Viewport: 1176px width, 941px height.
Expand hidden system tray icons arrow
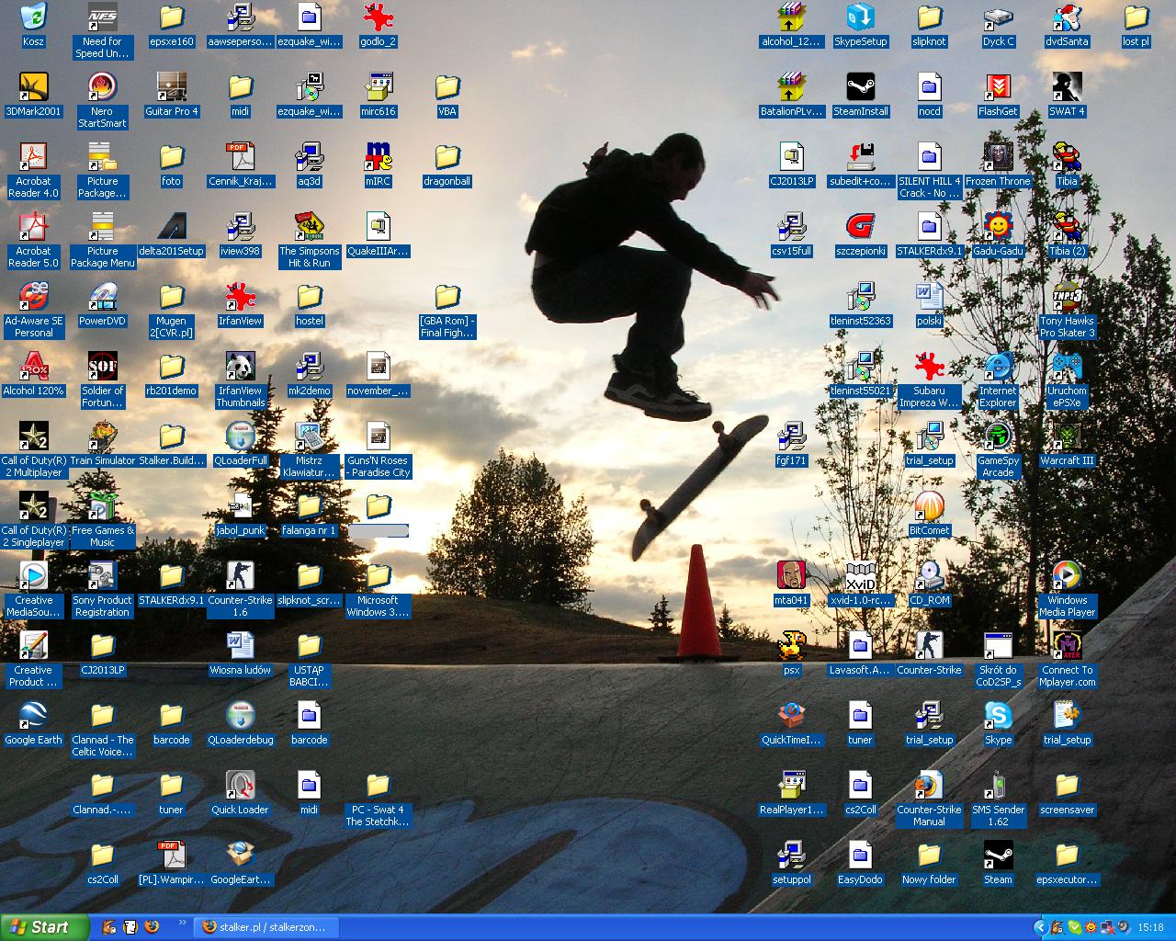click(x=1040, y=927)
